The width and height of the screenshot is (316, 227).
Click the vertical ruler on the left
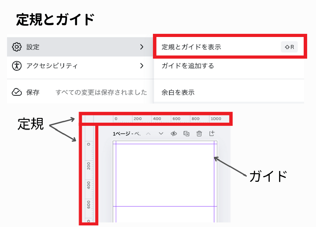(88, 174)
